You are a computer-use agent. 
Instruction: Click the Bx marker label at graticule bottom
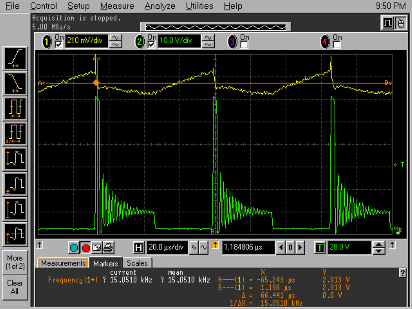coord(214,231)
